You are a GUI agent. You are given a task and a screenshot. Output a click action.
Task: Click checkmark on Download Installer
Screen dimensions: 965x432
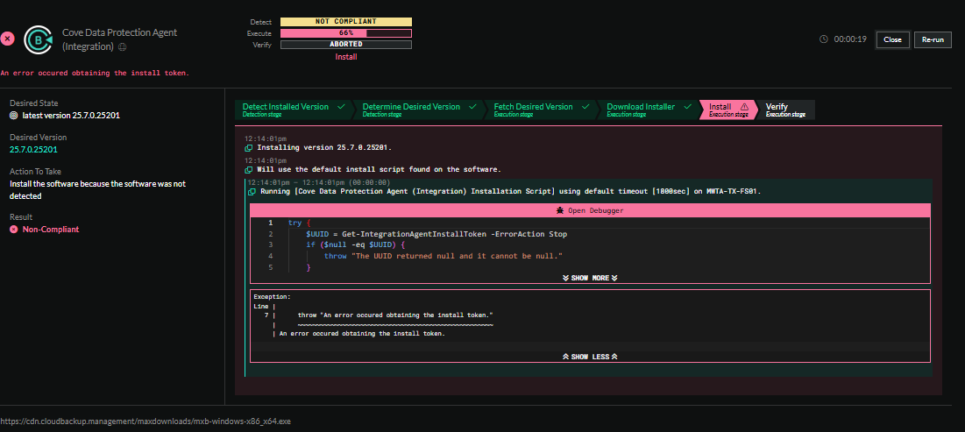click(687, 106)
